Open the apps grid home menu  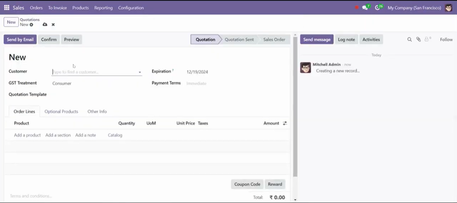click(6, 7)
